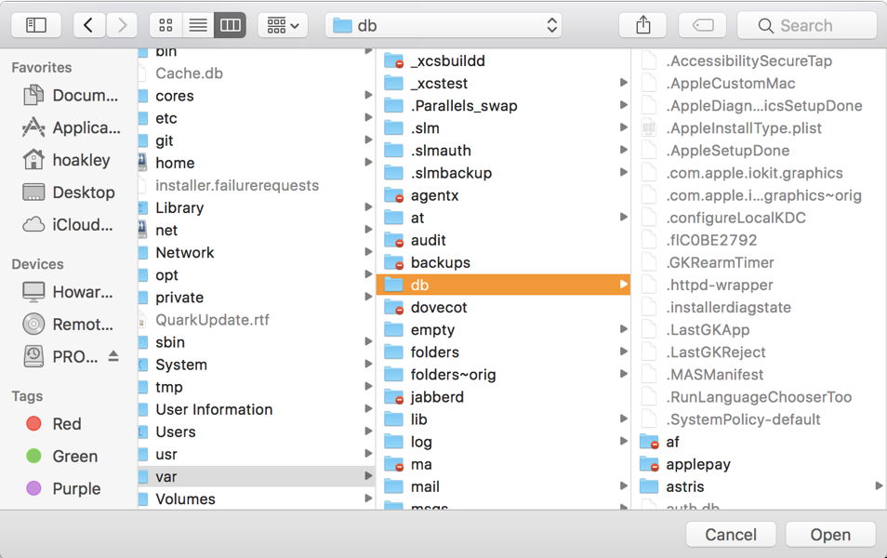Switch to list view

197,25
